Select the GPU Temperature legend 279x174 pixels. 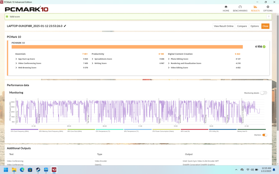(138, 130)
